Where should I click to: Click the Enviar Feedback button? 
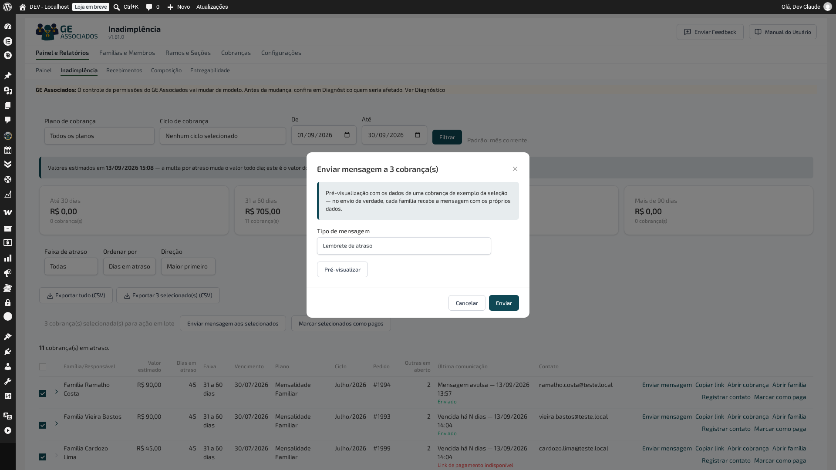click(x=710, y=32)
